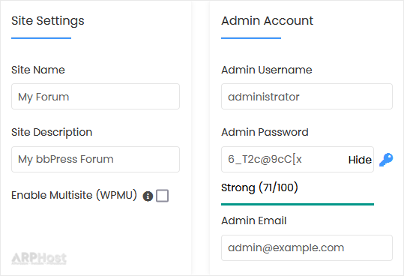
Task: Click into the Site Name field
Action: pos(95,97)
